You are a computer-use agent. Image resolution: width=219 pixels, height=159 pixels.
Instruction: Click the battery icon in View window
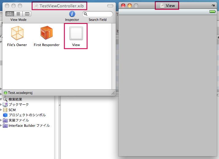[213, 12]
